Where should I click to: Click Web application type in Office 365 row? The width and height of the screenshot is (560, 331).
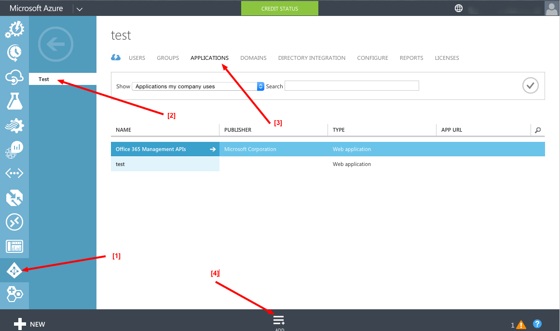(x=352, y=150)
